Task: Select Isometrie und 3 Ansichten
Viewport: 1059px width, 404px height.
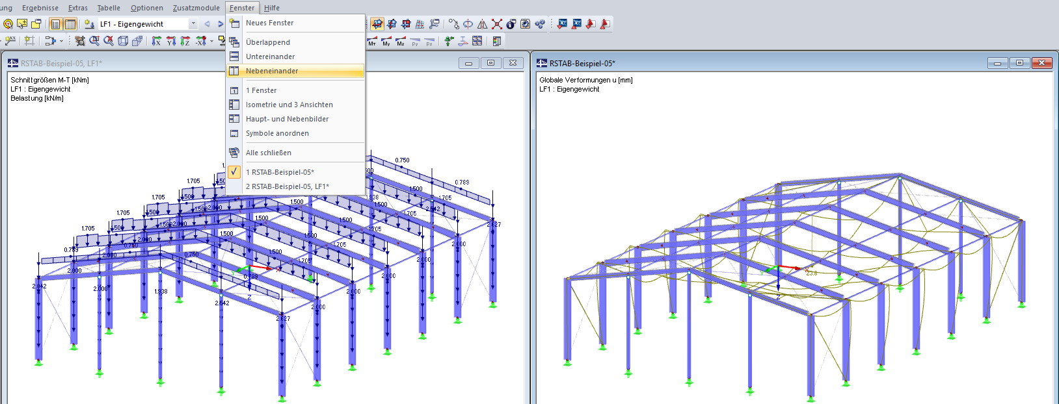Action: [295, 105]
